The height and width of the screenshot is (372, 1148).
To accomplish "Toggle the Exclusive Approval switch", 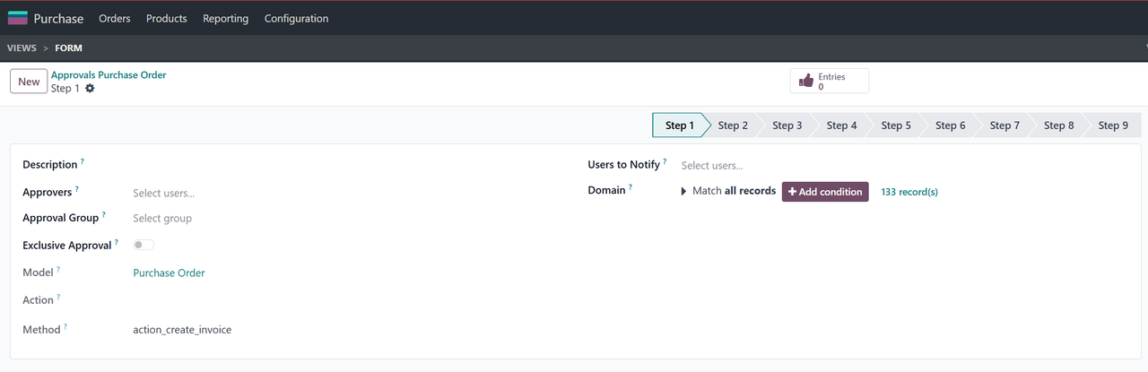I will (x=143, y=245).
